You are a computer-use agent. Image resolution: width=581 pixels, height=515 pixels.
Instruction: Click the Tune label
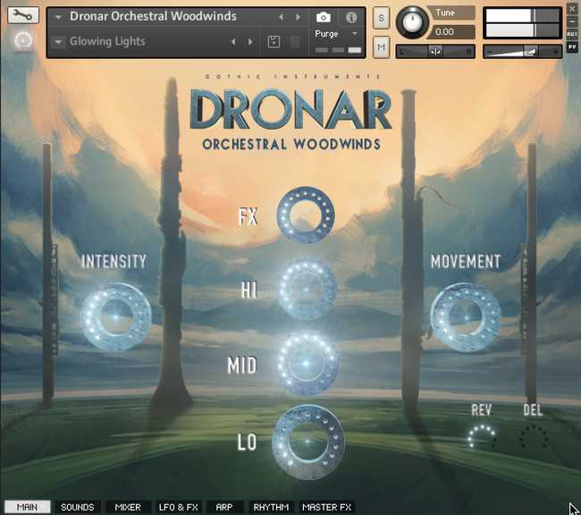click(x=445, y=13)
